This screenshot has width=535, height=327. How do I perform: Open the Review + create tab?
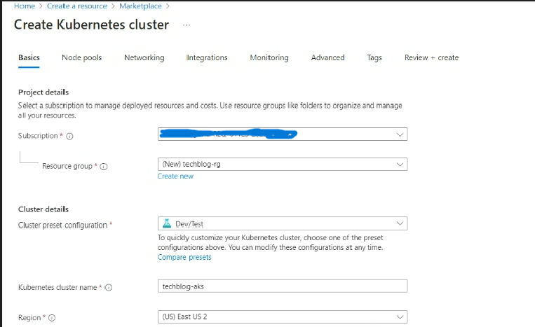tap(431, 57)
